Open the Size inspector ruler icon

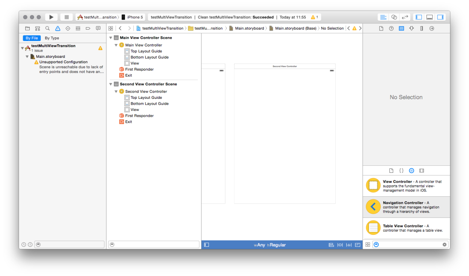421,28
